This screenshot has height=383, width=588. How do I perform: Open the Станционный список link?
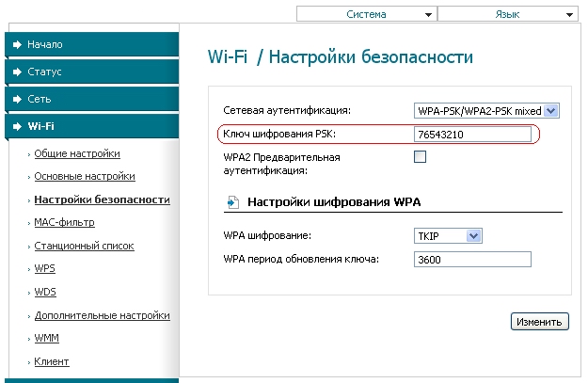pyautogui.click(x=84, y=246)
